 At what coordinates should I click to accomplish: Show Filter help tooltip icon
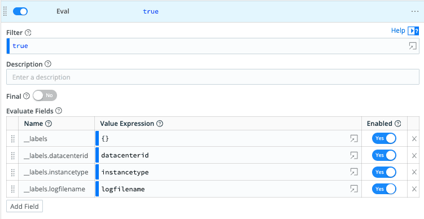point(28,33)
